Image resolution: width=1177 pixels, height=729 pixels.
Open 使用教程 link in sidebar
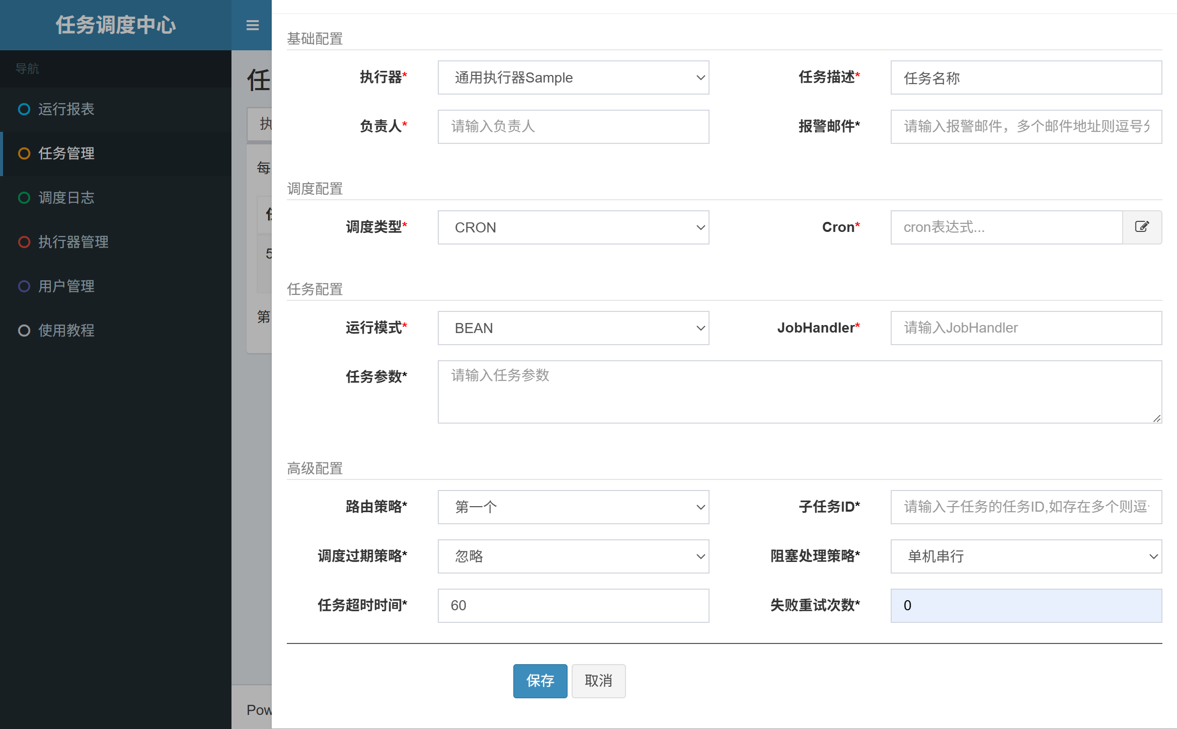tap(116, 331)
